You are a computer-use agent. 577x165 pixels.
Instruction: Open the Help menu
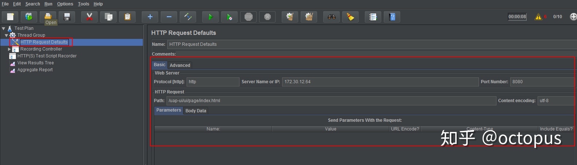click(98, 4)
